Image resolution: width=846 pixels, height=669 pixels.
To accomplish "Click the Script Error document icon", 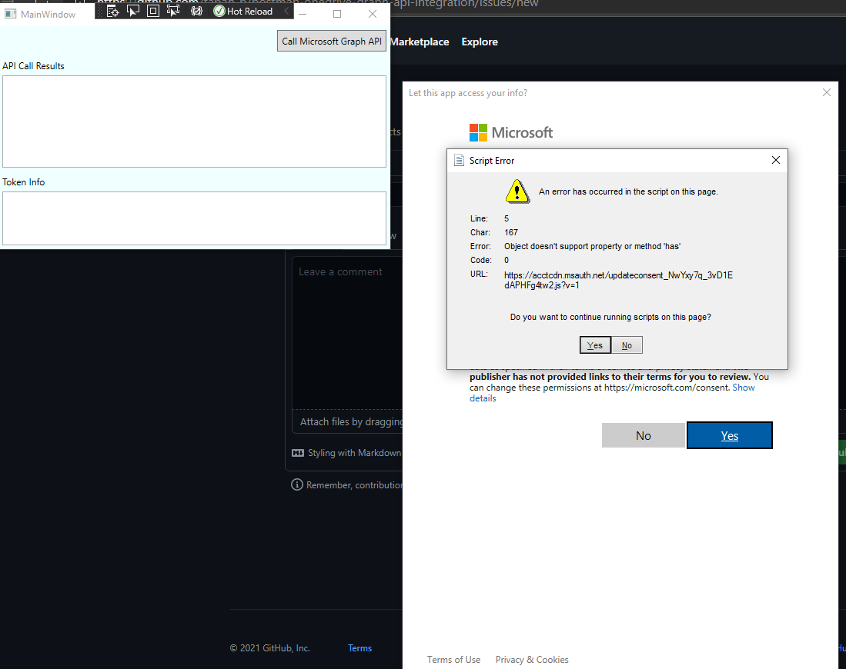I will point(459,160).
